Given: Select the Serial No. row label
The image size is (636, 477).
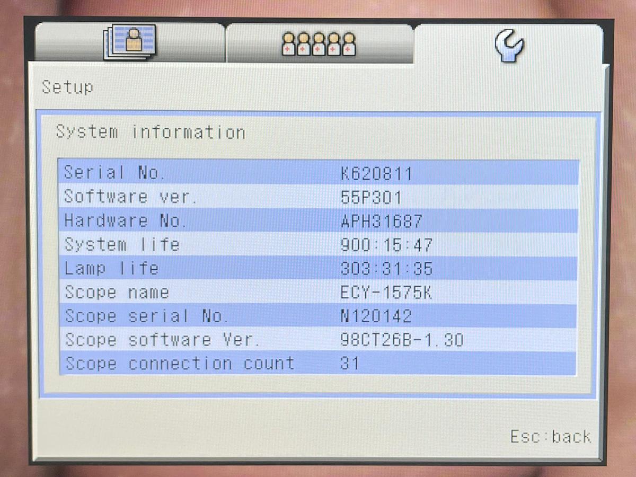Looking at the screenshot, I should 114,173.
